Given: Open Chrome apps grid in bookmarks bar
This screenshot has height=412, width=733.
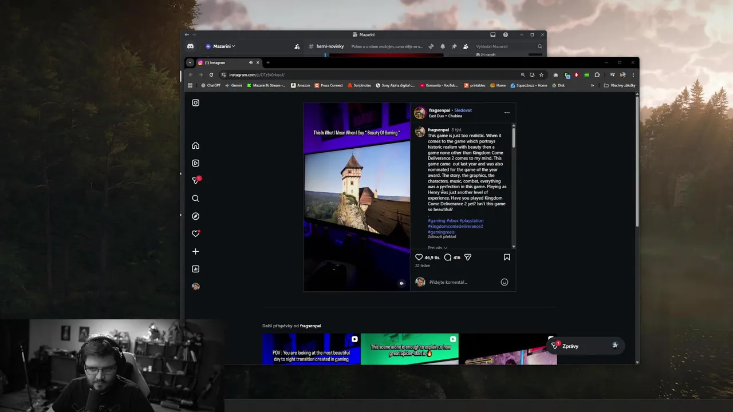Looking at the screenshot, I should click(190, 85).
